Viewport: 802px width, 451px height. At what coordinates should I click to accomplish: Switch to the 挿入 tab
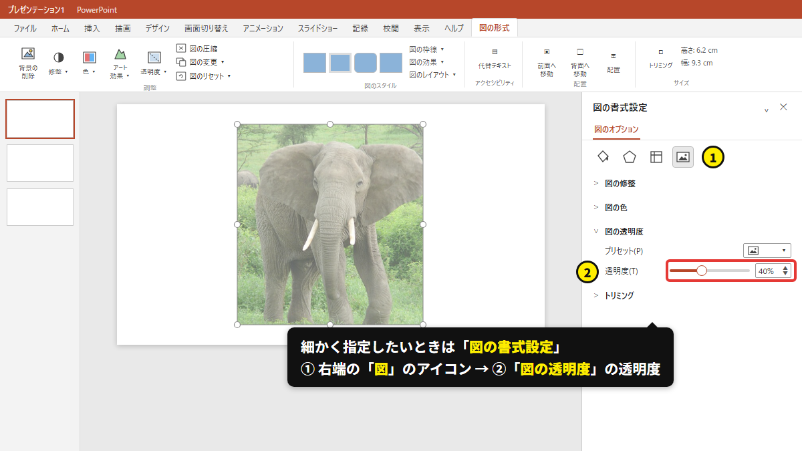tap(92, 28)
